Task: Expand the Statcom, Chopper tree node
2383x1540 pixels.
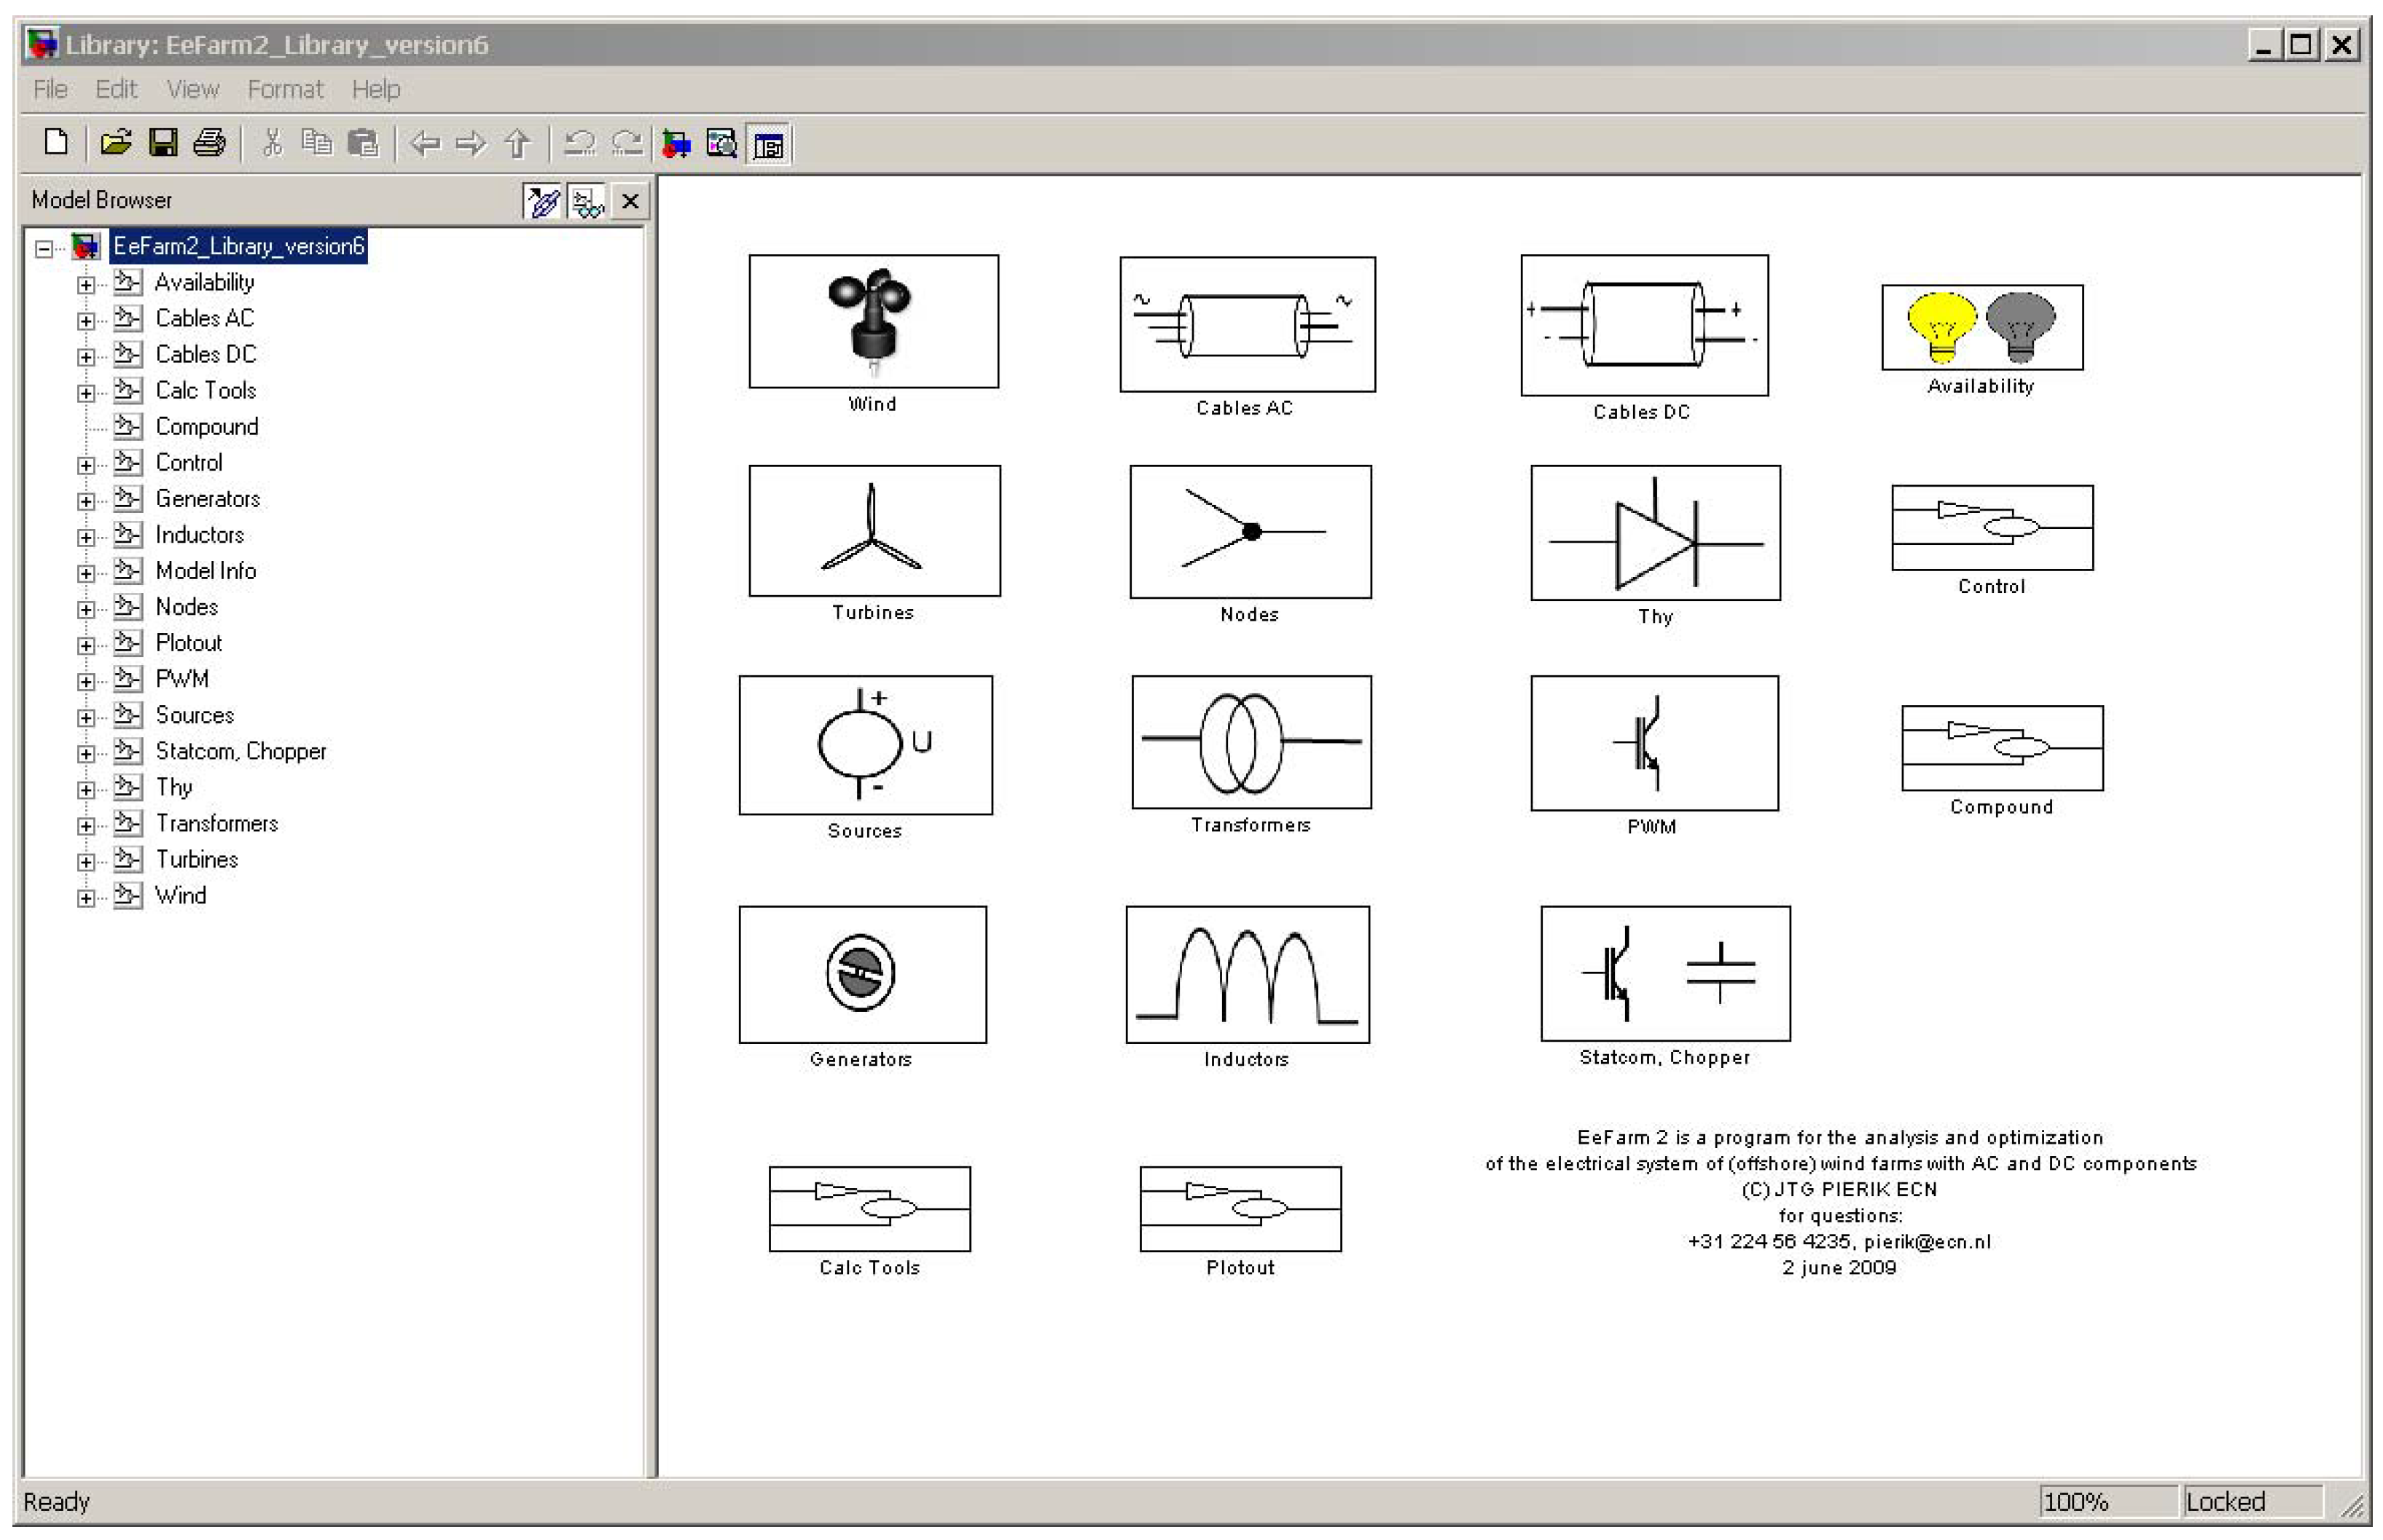Action: click(86, 753)
